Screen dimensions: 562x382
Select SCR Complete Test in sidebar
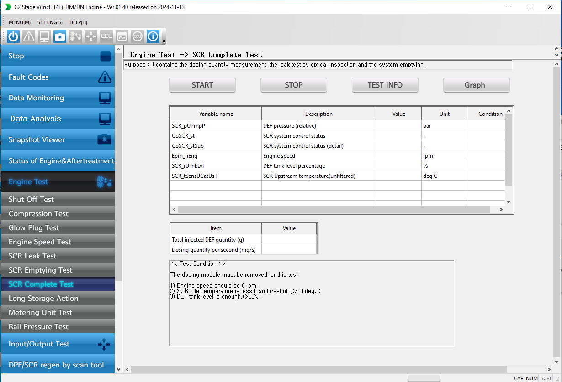click(x=58, y=284)
